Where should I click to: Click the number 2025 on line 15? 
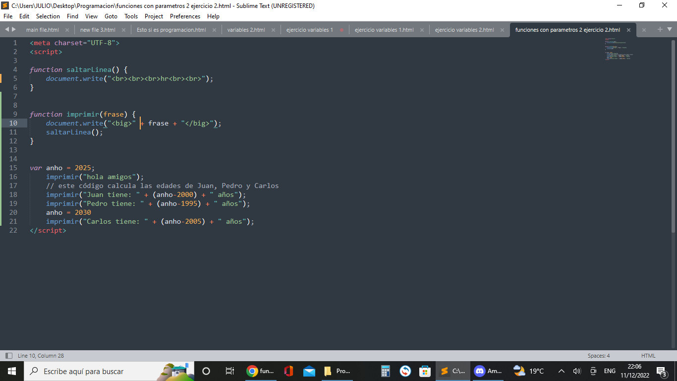[83, 168]
